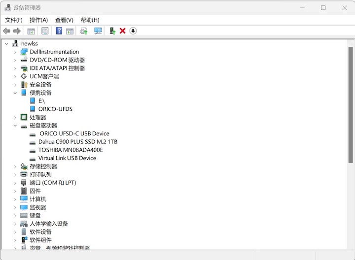
Task: Expand the 端口 (COM 和 LPT) category
Action: pos(15,183)
